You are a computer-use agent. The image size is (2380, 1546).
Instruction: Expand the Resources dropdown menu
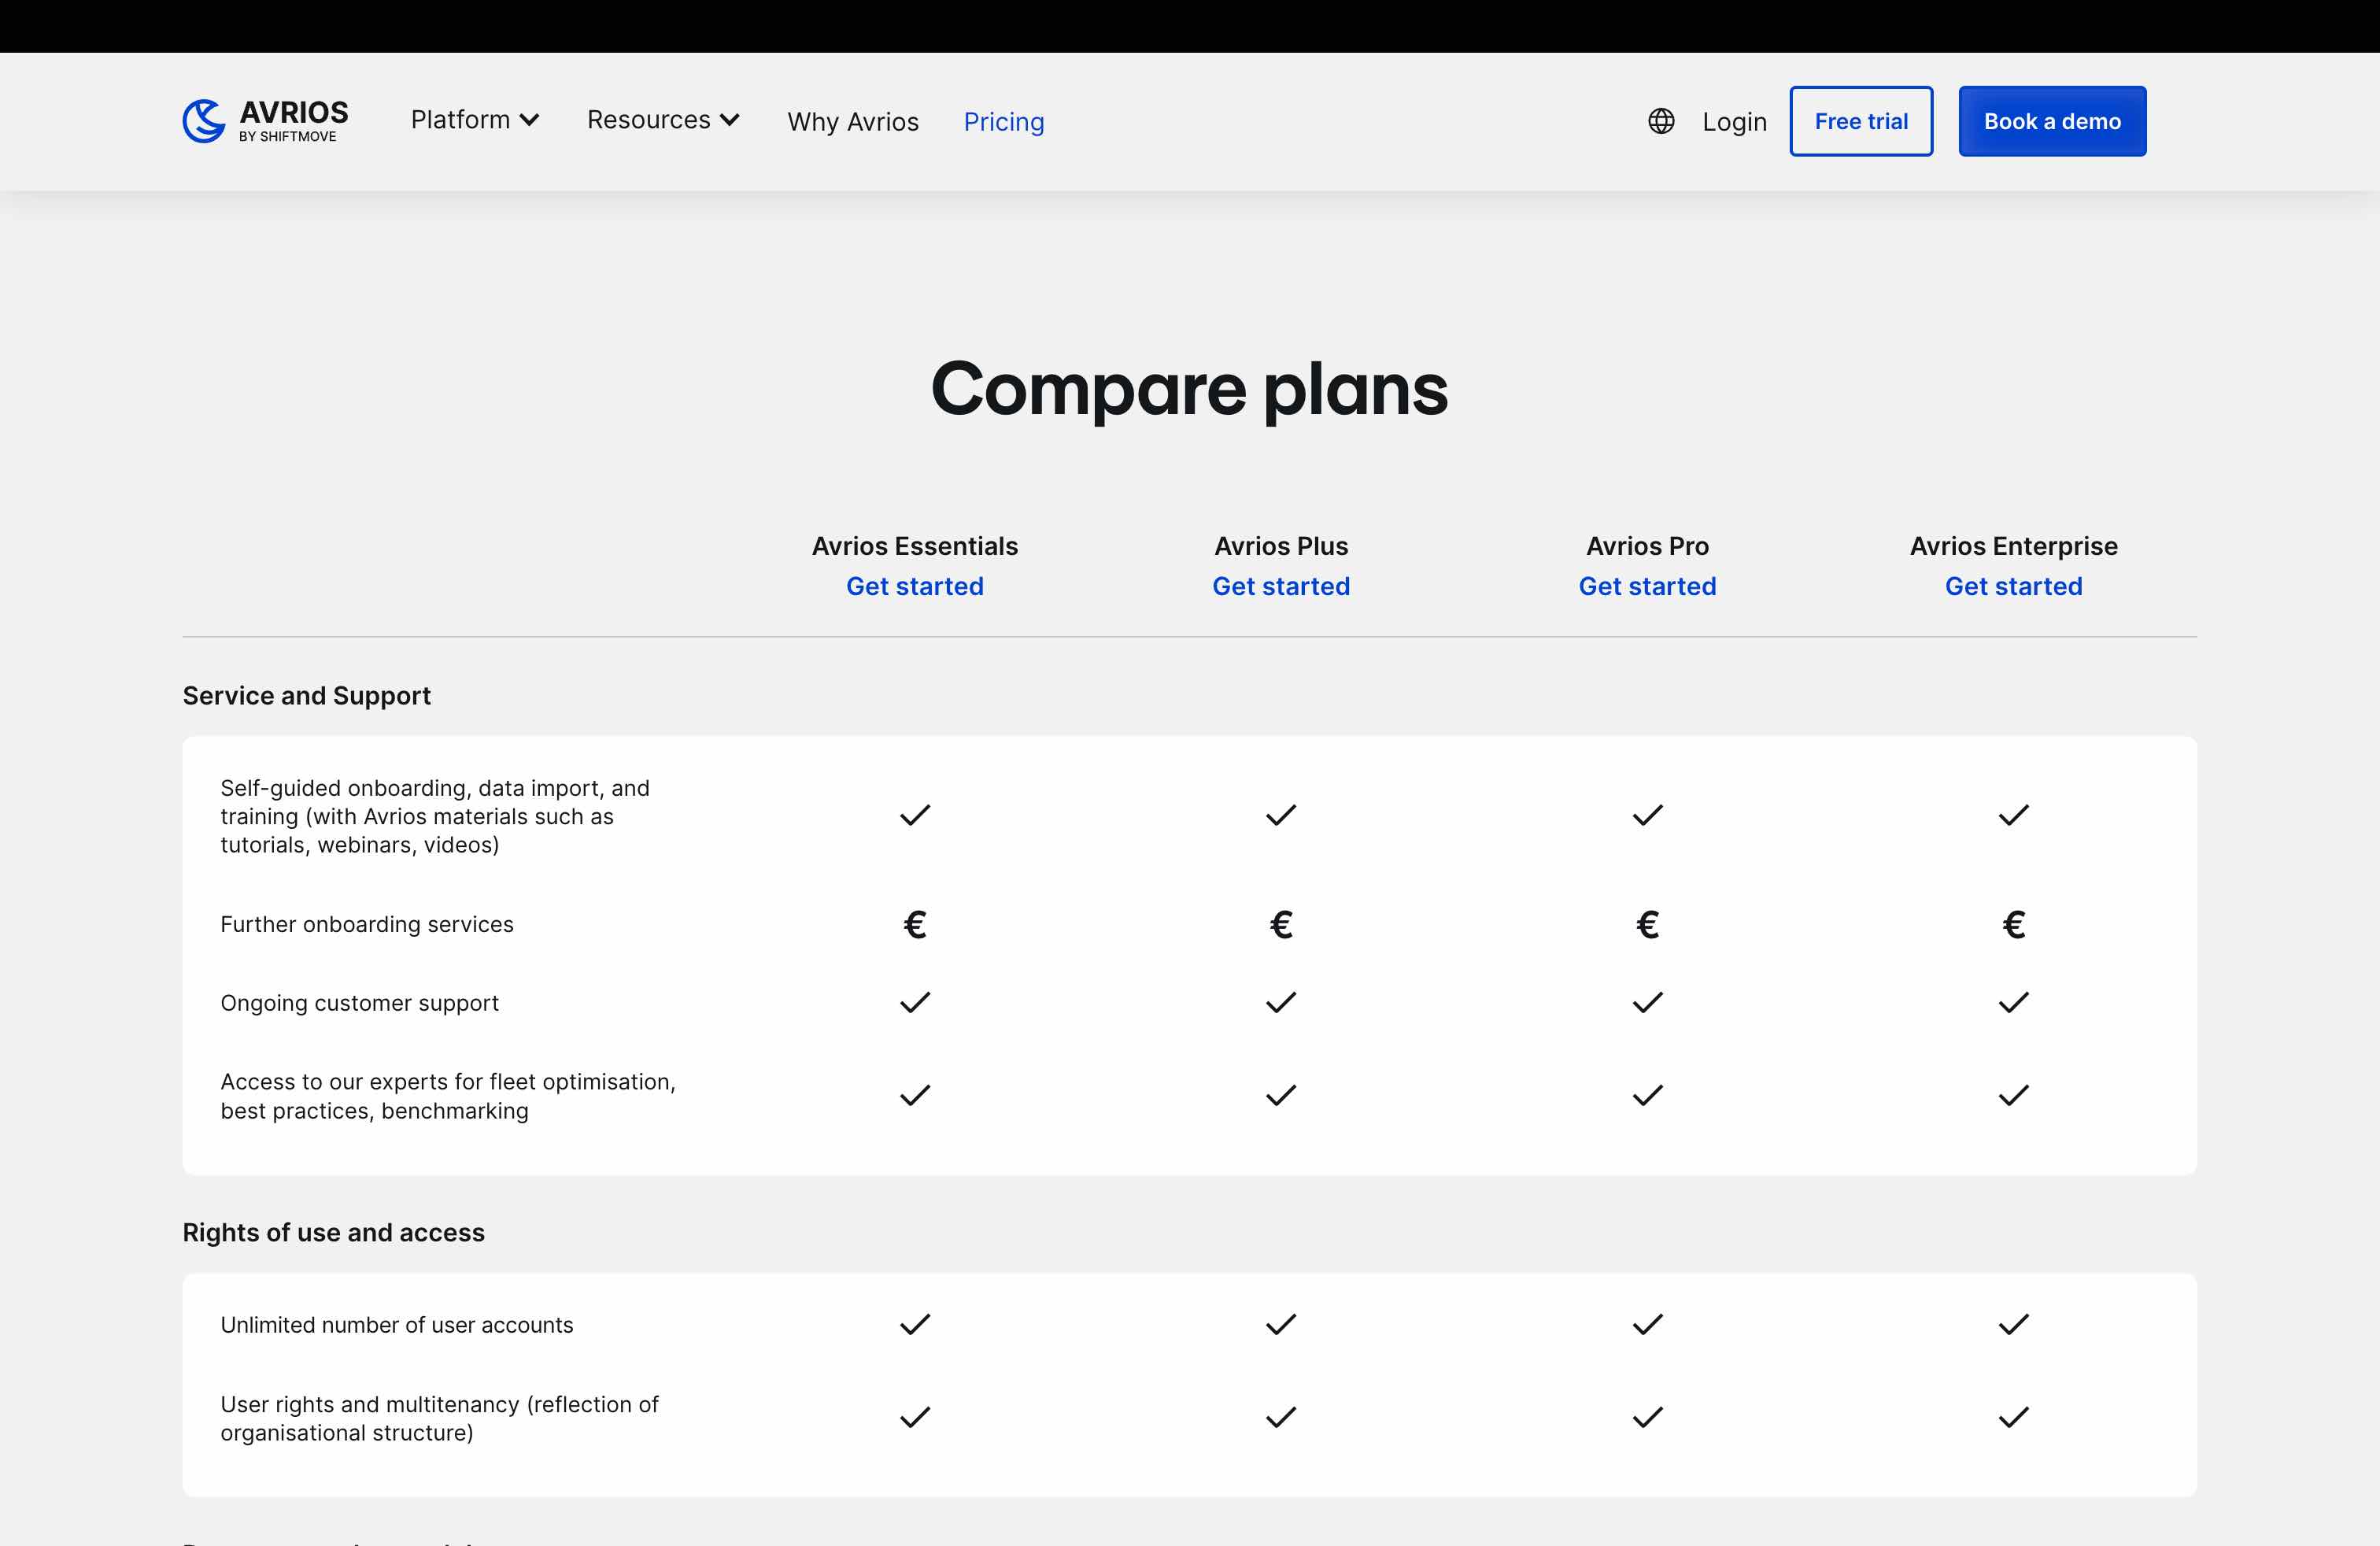pos(663,120)
